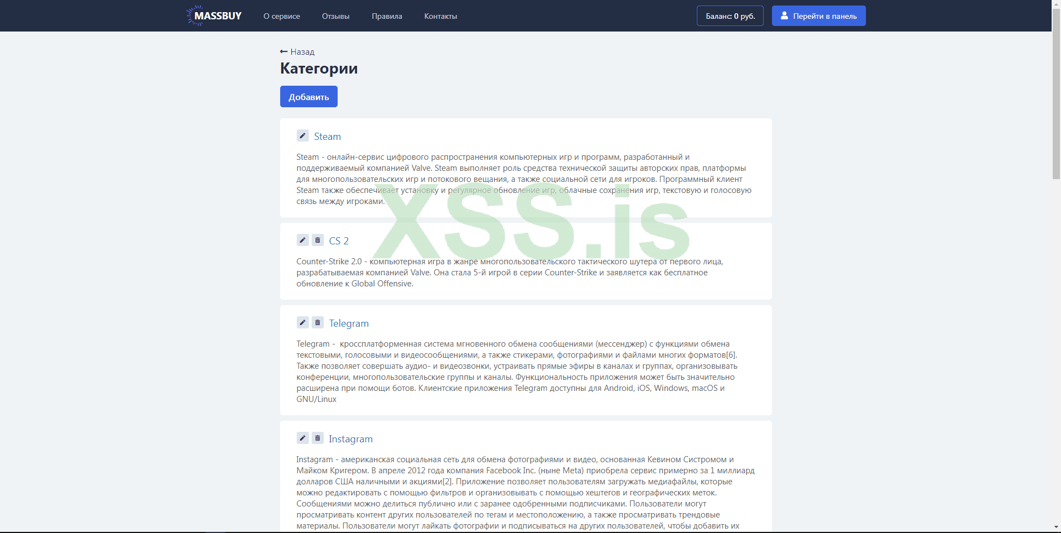
Task: Click the MASSBUY logo
Action: pos(214,16)
